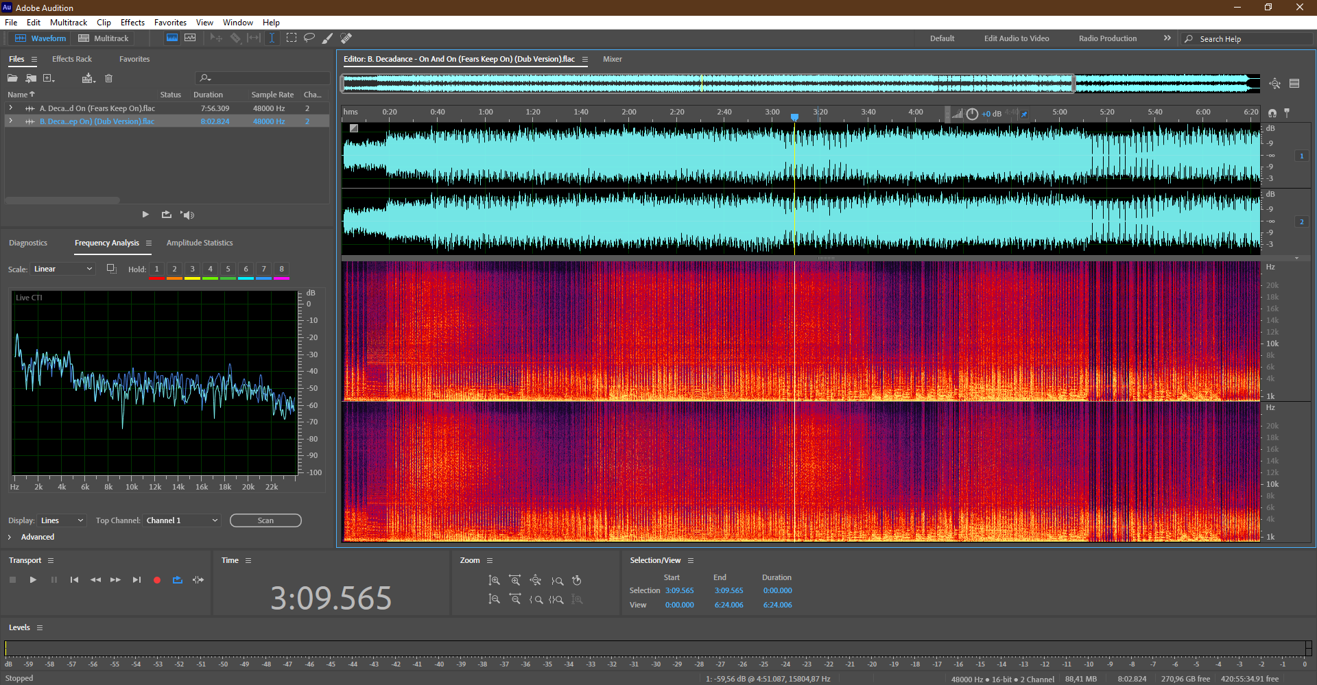The image size is (1317, 685).
Task: Zoom to selection in-point icon
Action: tap(536, 599)
